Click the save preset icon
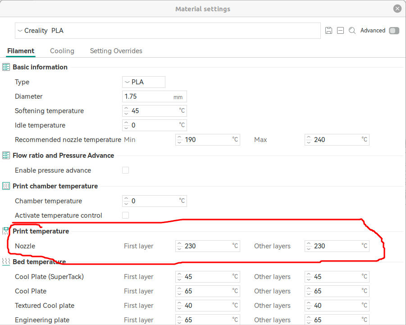Image resolution: width=406 pixels, height=325 pixels. pos(328,31)
